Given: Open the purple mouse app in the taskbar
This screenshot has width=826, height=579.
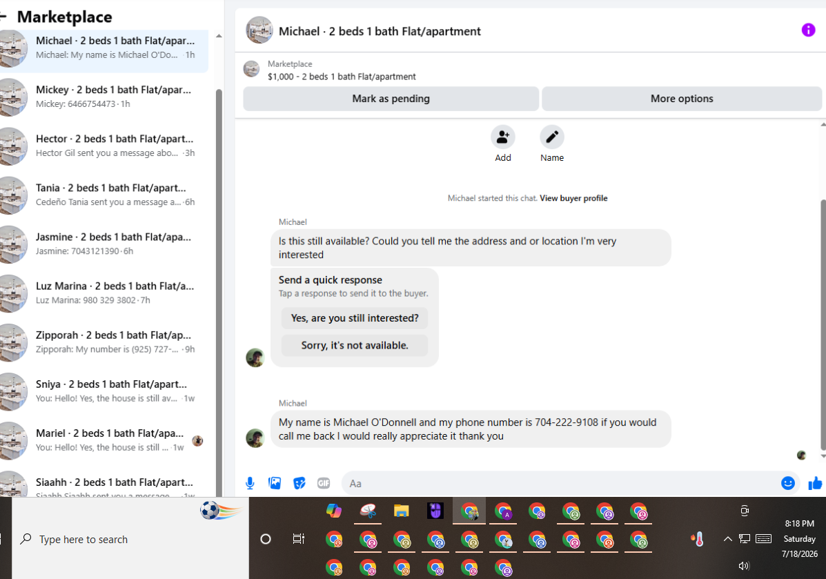Looking at the screenshot, I should pos(435,511).
